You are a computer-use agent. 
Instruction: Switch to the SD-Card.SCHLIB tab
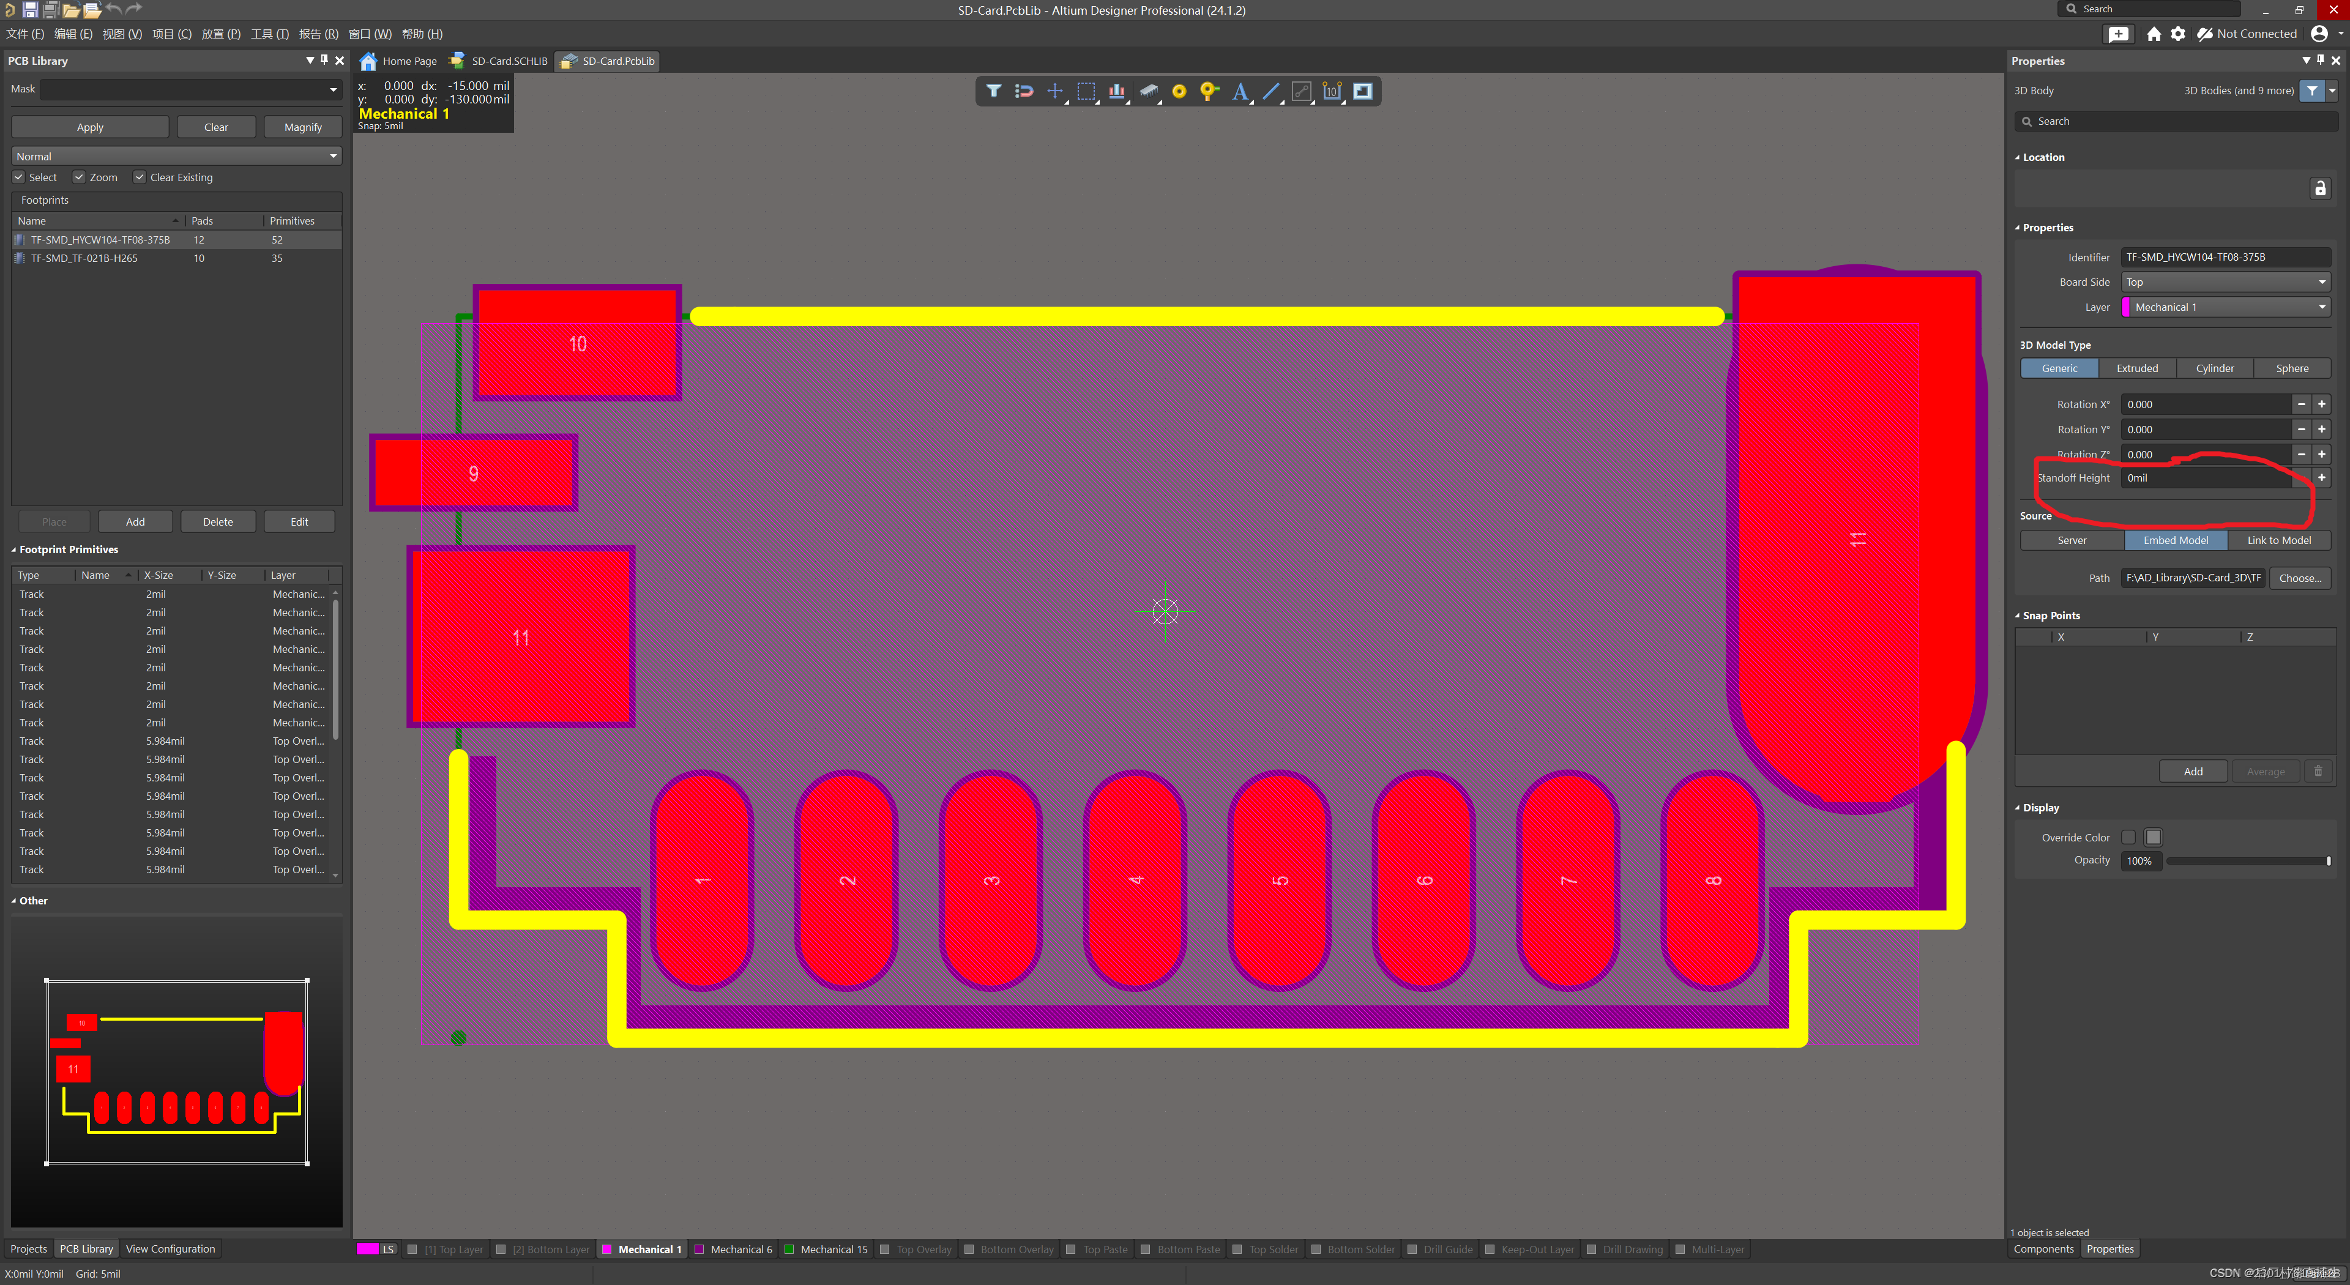(x=508, y=61)
